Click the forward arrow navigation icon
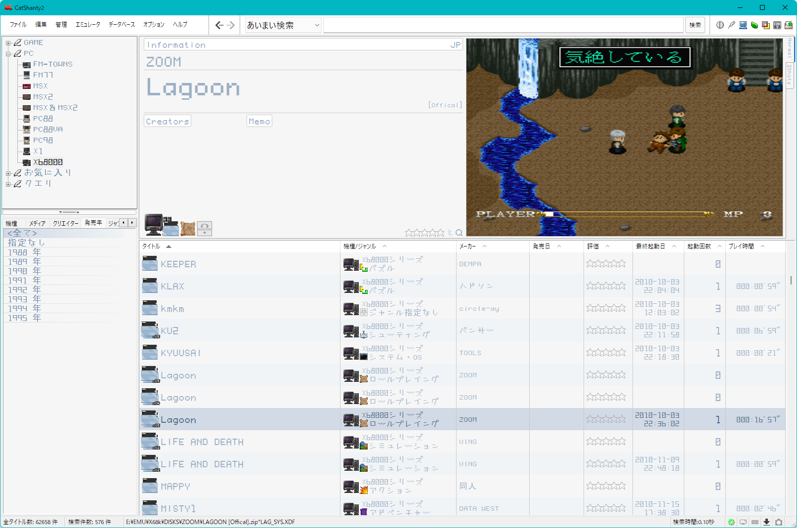 tap(231, 25)
